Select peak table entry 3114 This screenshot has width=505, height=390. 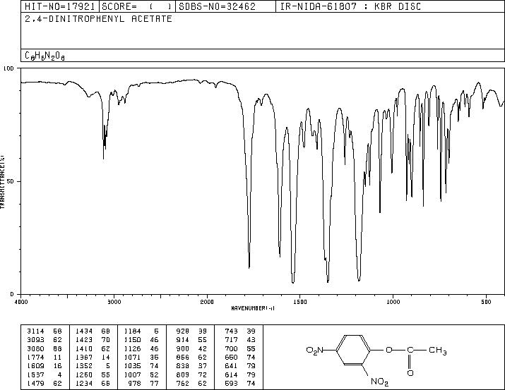44,331
